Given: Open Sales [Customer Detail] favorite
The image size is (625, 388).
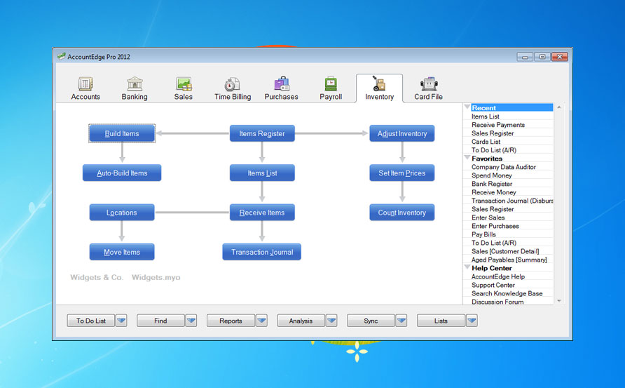Looking at the screenshot, I should pyautogui.click(x=505, y=251).
